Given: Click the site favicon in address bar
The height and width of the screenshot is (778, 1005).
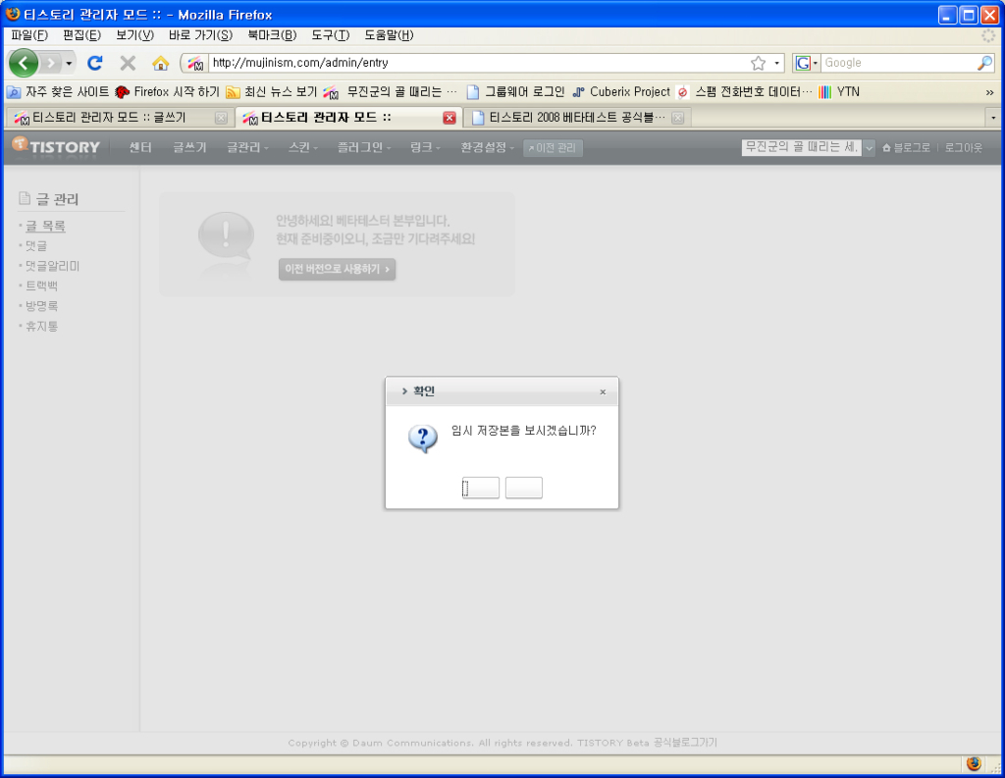Looking at the screenshot, I should (x=195, y=63).
